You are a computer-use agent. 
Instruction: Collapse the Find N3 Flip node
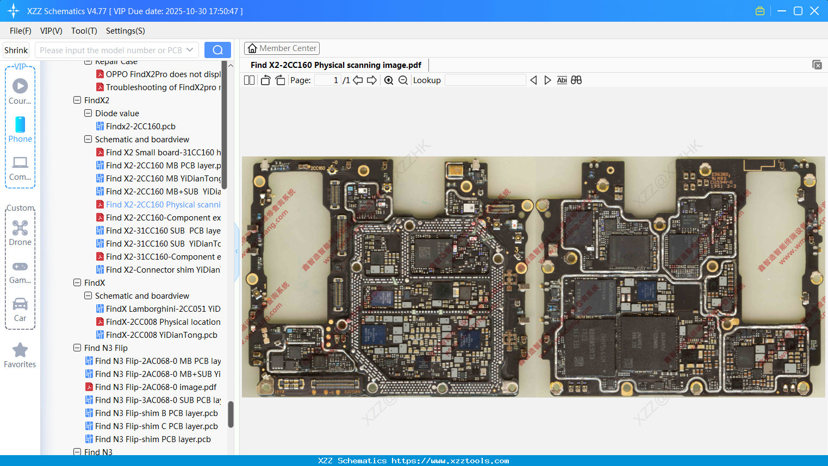tap(77, 348)
